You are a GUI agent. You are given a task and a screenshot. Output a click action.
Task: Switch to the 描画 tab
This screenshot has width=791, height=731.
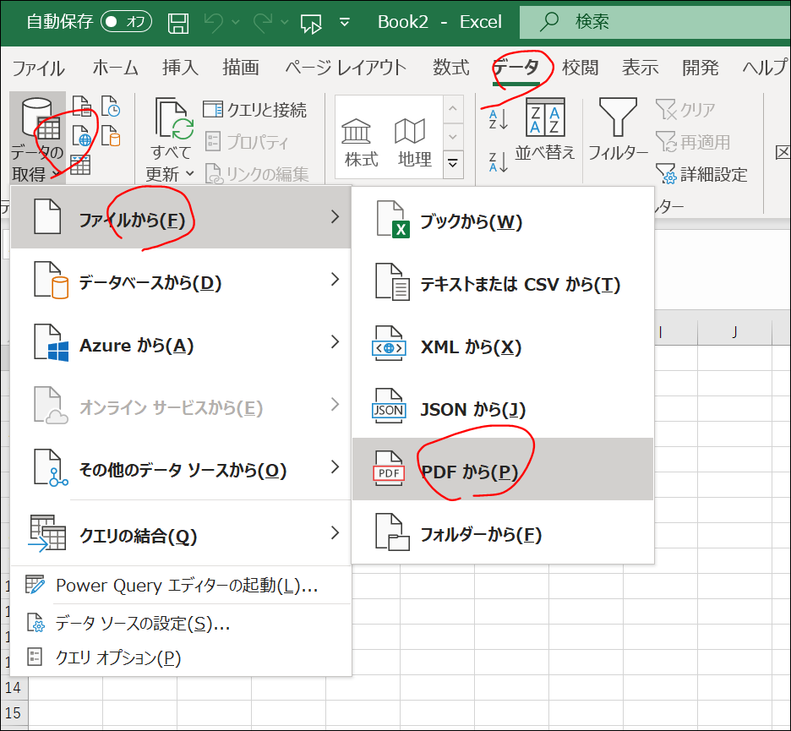tap(241, 67)
